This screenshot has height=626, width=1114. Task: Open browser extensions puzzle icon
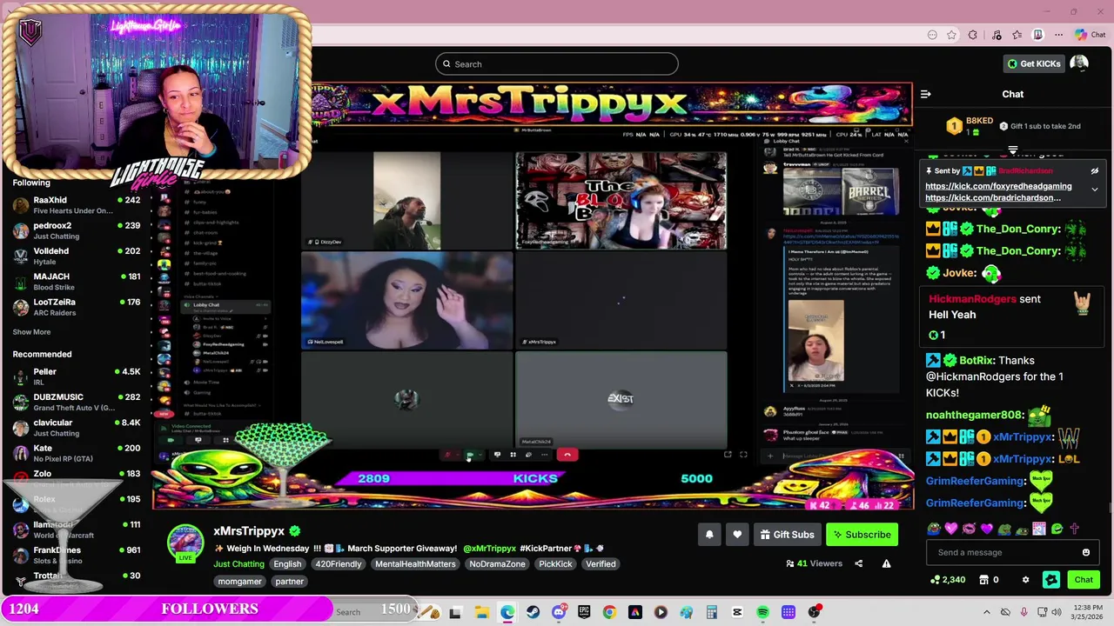(973, 35)
